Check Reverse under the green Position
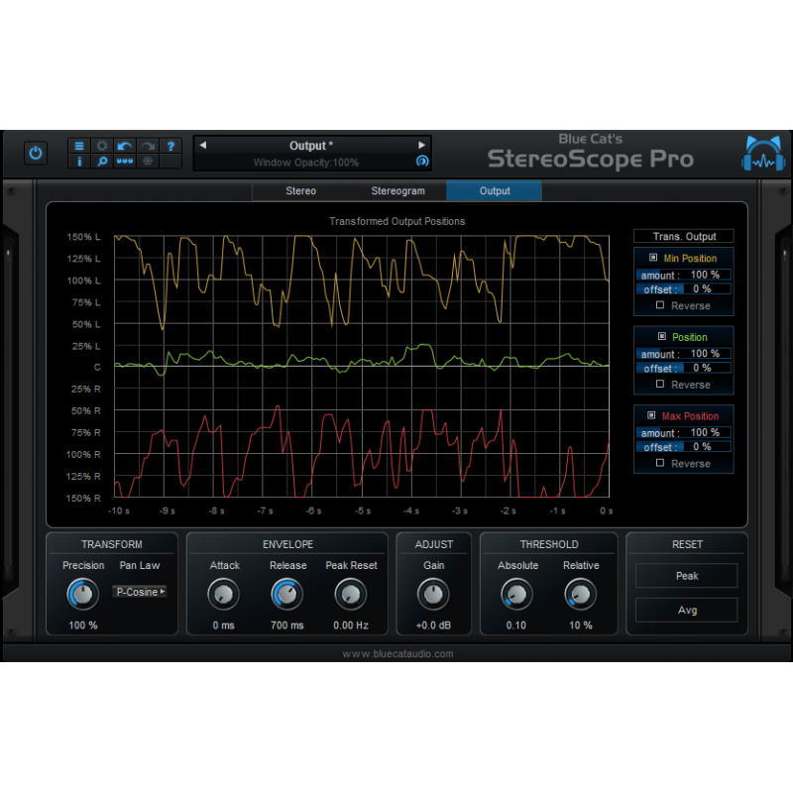 (x=660, y=385)
